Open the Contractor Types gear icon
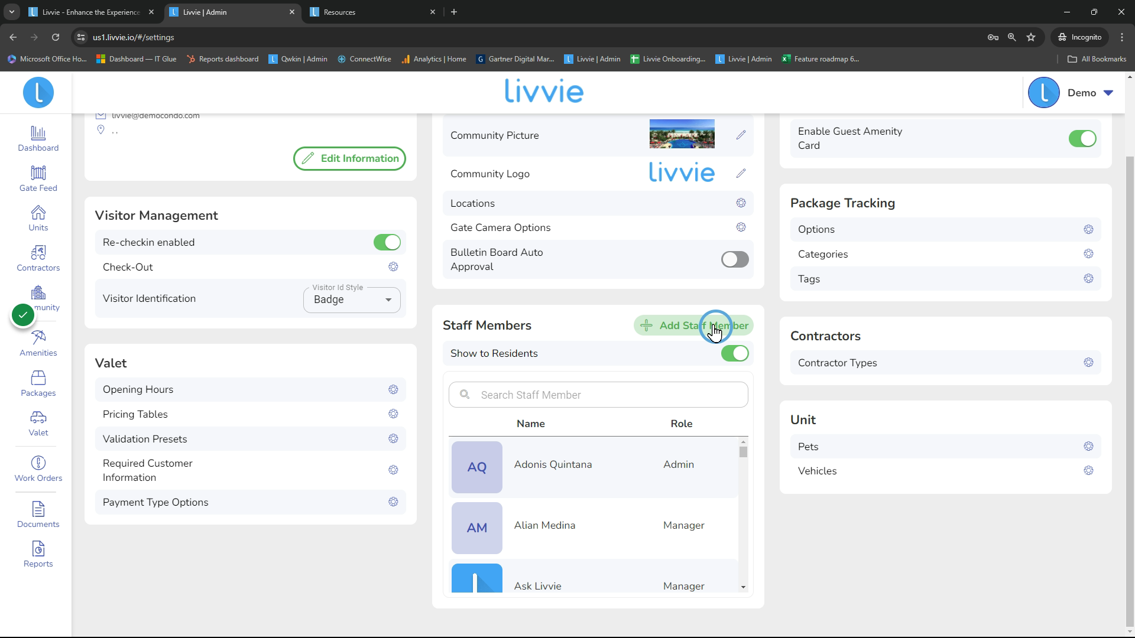 pyautogui.click(x=1088, y=363)
